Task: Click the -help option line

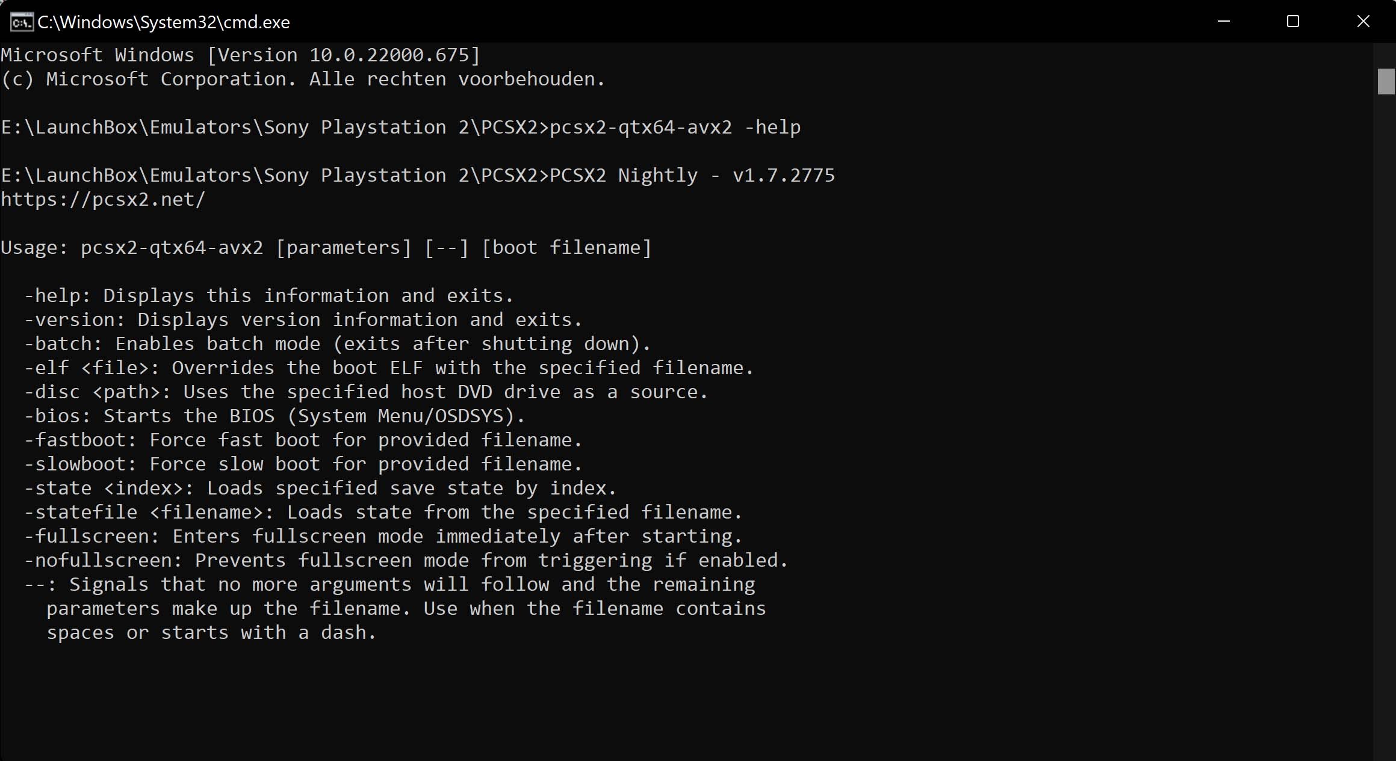Action: (268, 295)
